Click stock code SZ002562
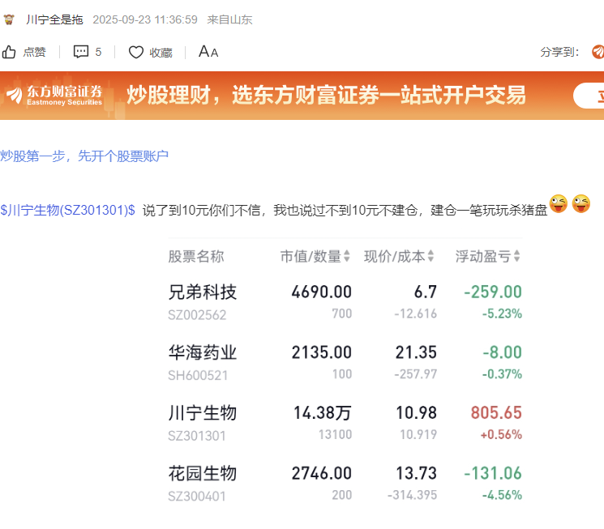The image size is (604, 529). pos(197,315)
